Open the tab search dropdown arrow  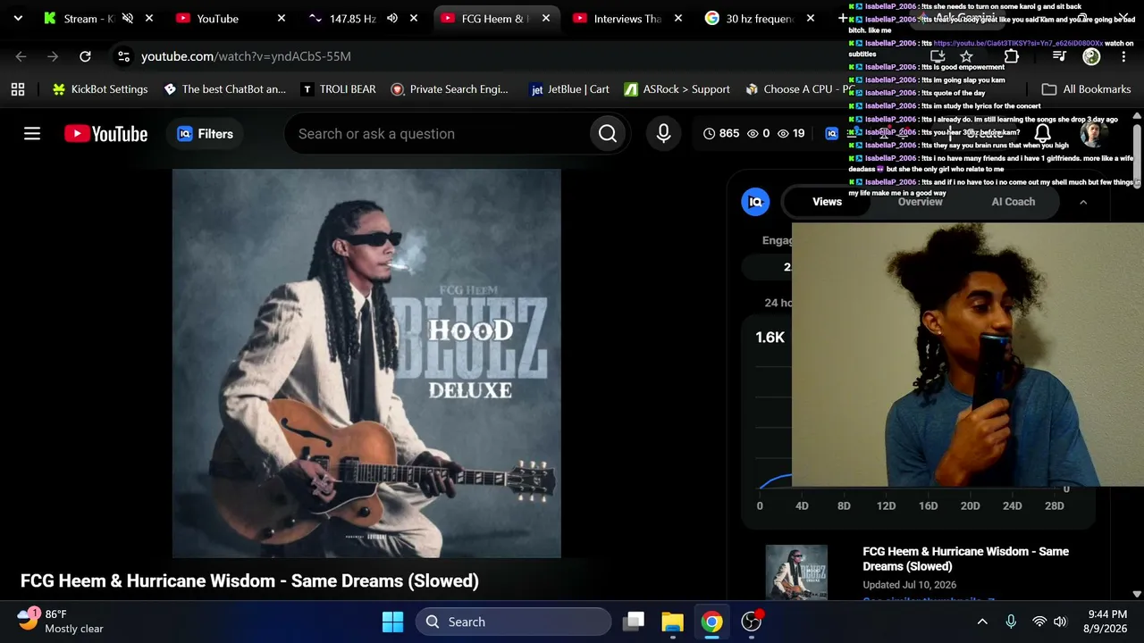[18, 18]
